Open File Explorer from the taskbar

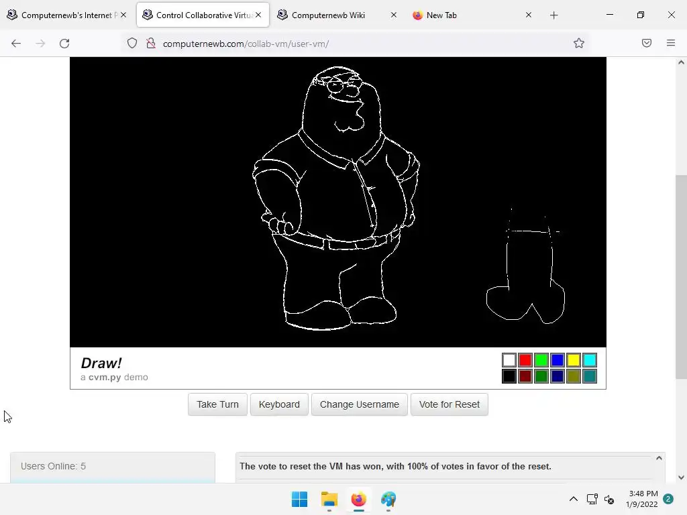coord(329,499)
